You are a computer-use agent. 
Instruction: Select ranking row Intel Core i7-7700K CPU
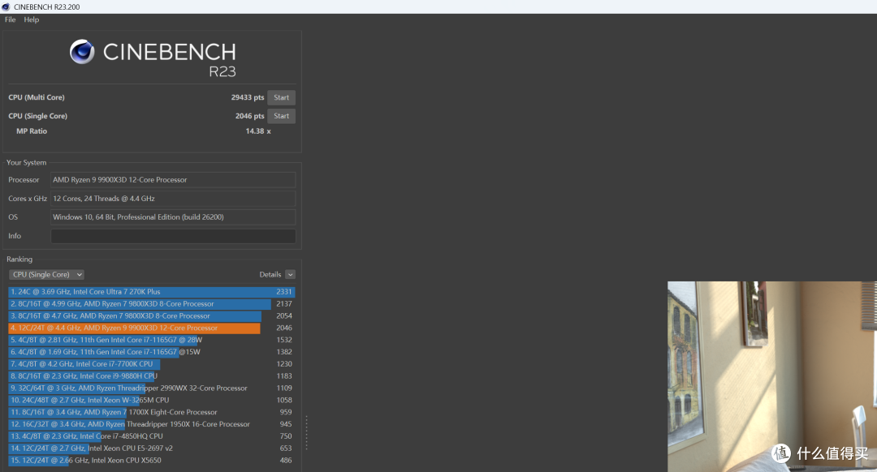[x=152, y=363]
